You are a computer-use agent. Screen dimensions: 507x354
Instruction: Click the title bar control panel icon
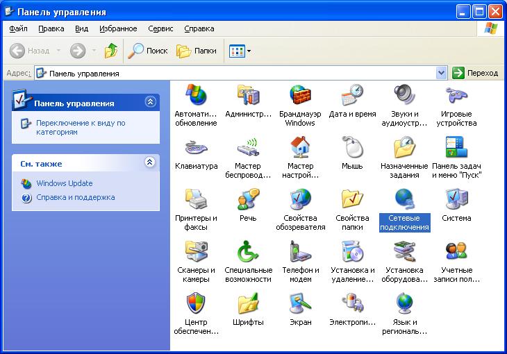(10, 12)
